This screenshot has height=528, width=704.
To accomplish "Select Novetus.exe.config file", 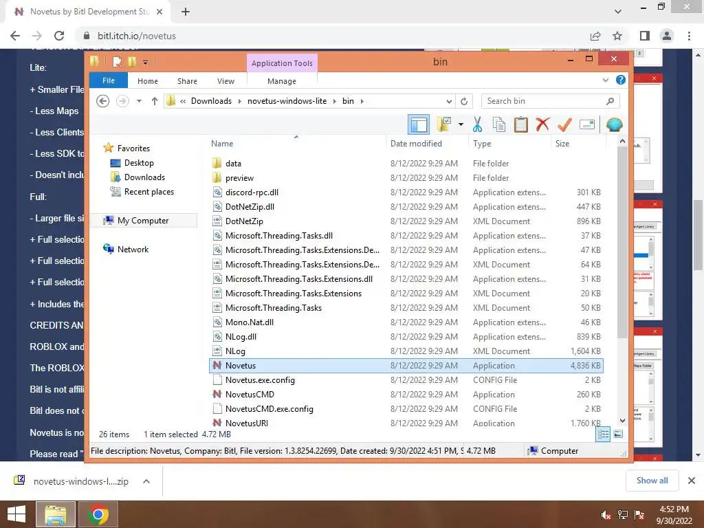I will (406, 379).
